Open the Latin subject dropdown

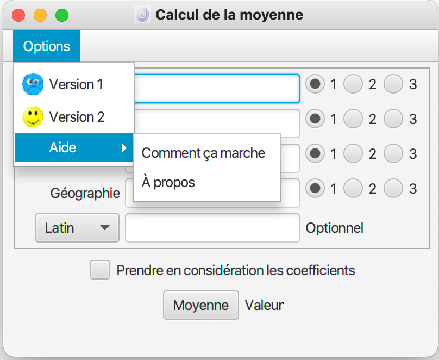pyautogui.click(x=77, y=228)
